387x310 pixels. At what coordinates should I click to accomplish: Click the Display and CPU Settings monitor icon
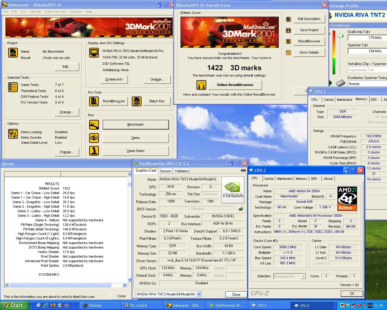(94, 53)
